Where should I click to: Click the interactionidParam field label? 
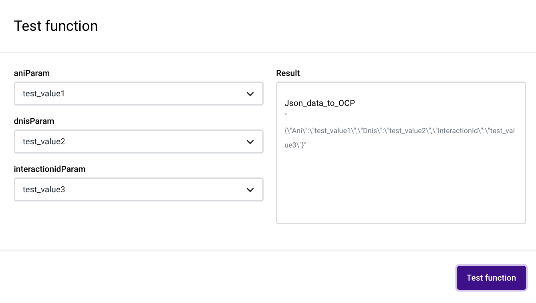tap(50, 169)
